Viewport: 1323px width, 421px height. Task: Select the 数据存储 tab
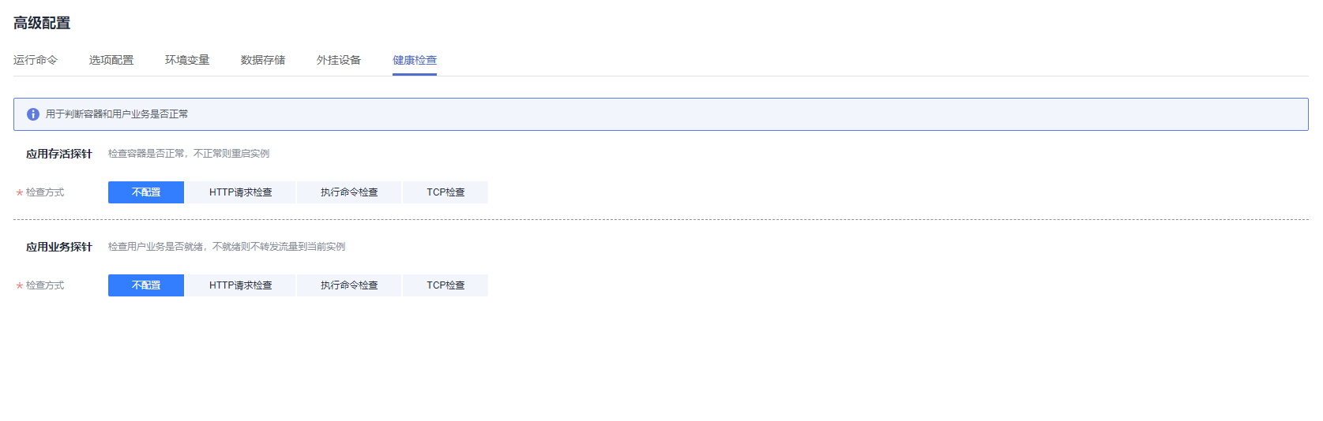click(x=263, y=60)
